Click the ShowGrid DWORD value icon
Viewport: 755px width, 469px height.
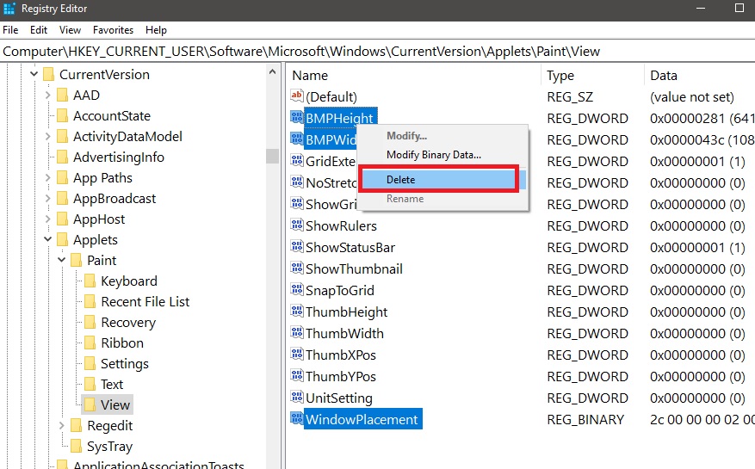pyautogui.click(x=297, y=203)
